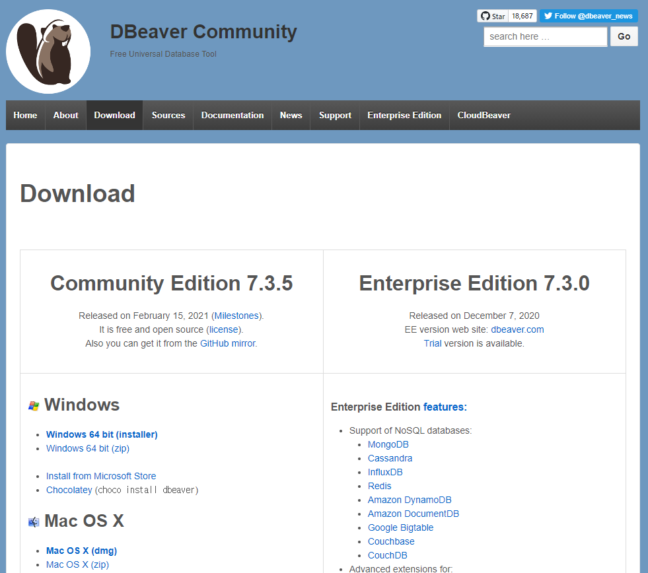
Task: Click the 'choco install dbeaver' command text
Action: [x=147, y=490]
